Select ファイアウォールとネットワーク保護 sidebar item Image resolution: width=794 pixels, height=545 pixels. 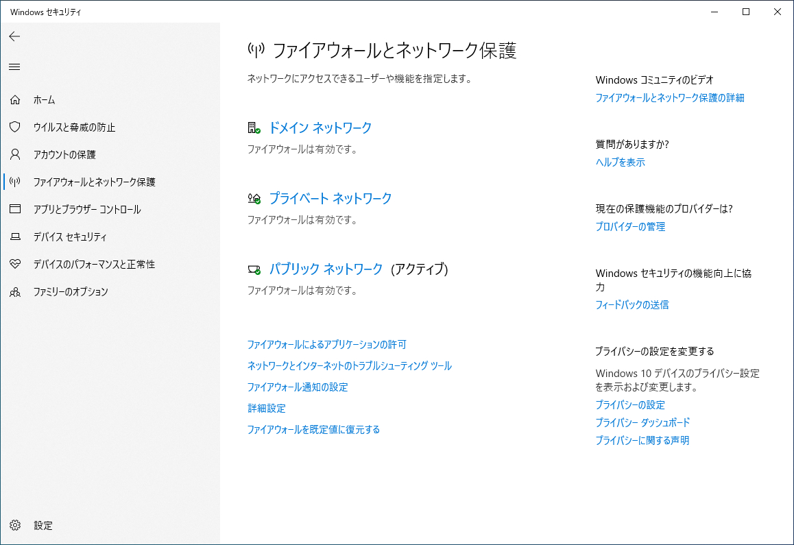click(94, 182)
